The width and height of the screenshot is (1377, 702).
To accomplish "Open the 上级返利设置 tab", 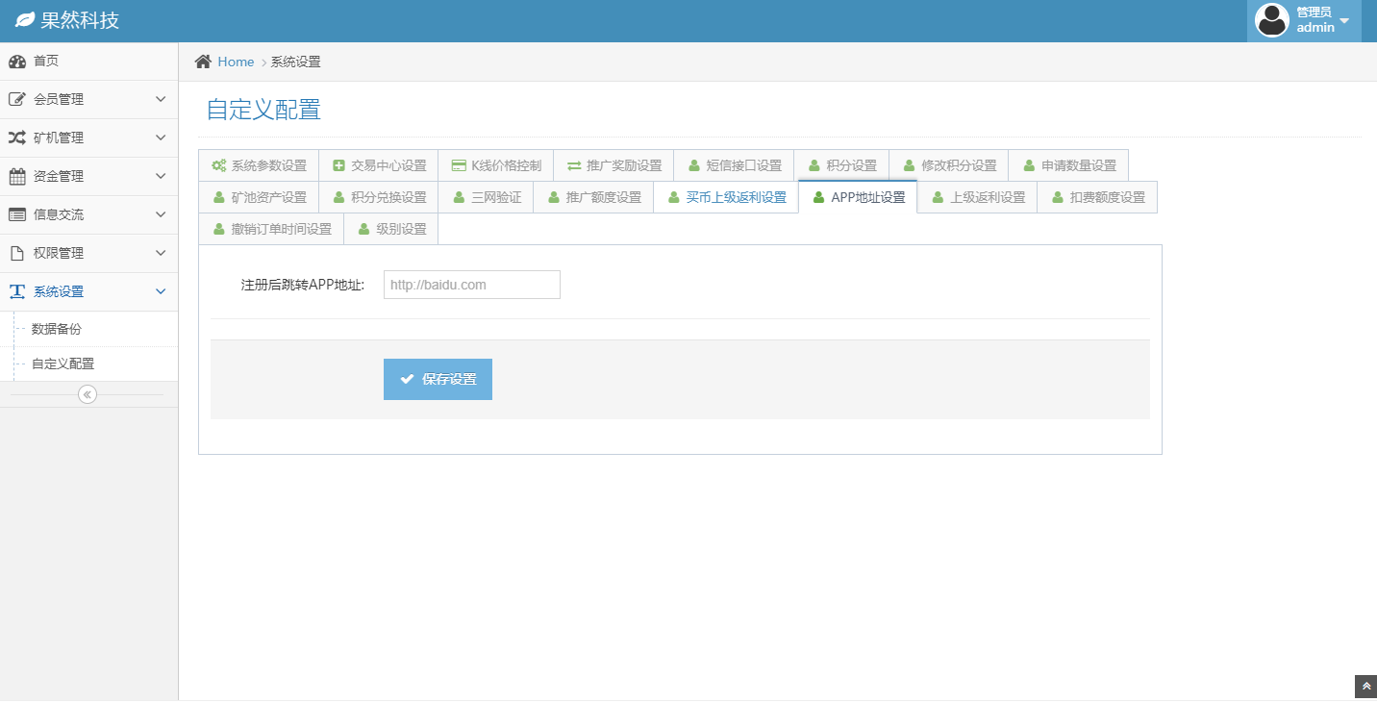I will point(977,197).
